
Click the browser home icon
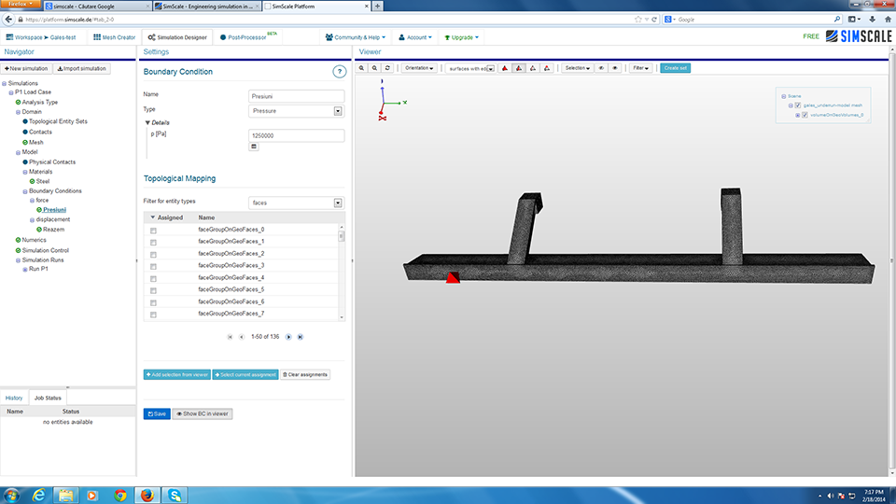(x=888, y=20)
